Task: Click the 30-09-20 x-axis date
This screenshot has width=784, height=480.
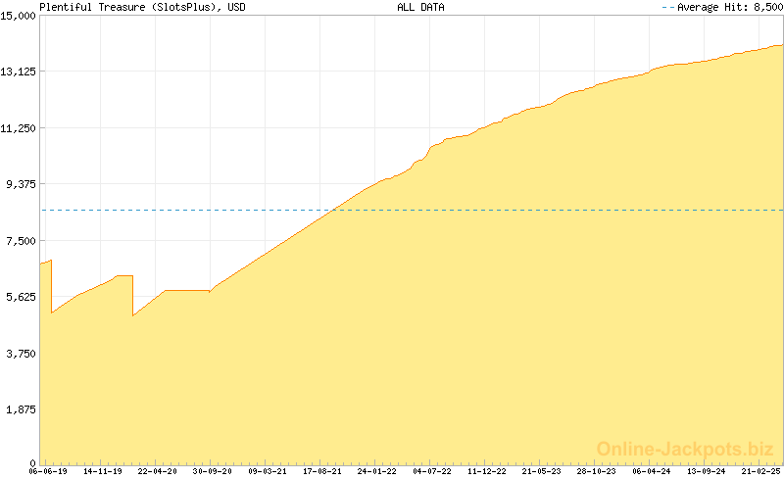Action: point(213,471)
